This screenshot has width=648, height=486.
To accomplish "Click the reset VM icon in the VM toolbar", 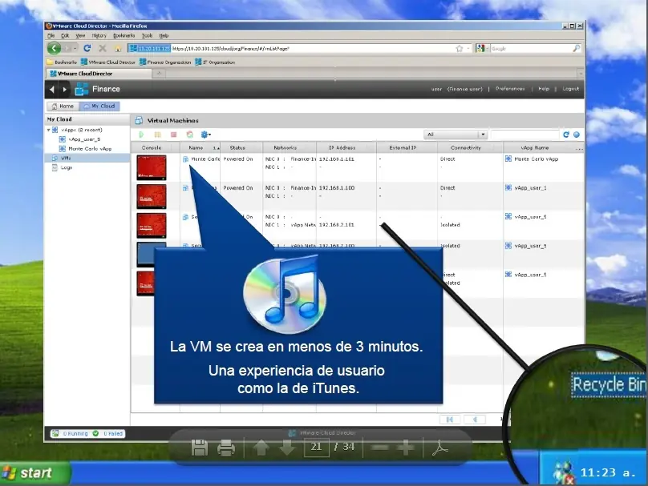I will click(190, 135).
